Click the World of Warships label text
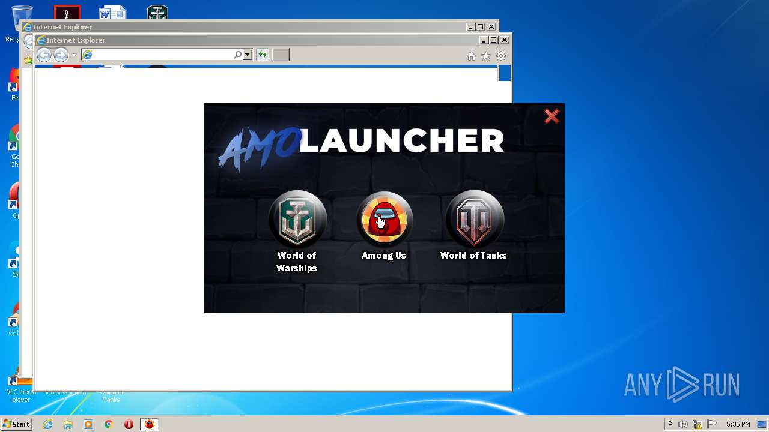 [297, 262]
